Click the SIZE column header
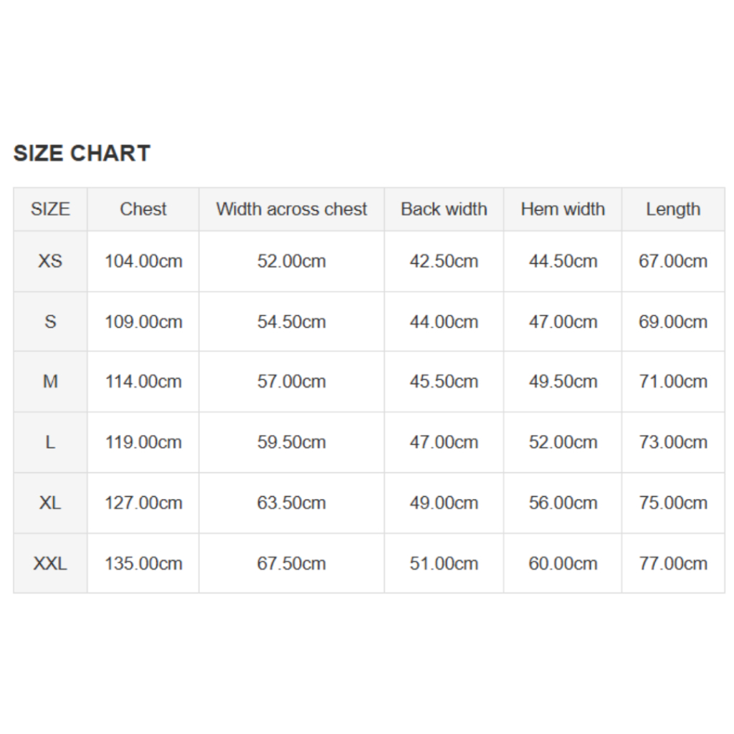Image resolution: width=734 pixels, height=734 pixels. tap(50, 209)
